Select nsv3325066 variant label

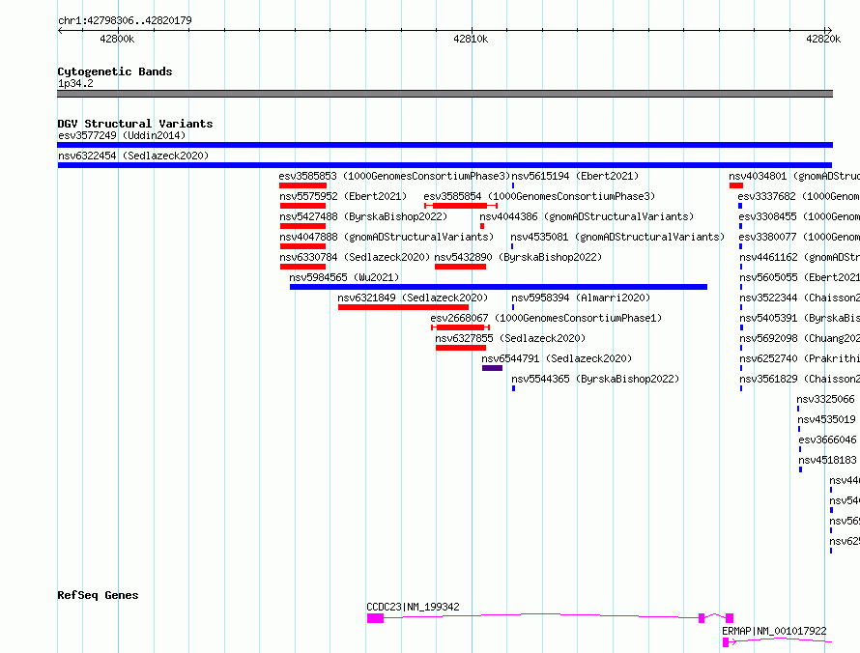[x=825, y=399]
